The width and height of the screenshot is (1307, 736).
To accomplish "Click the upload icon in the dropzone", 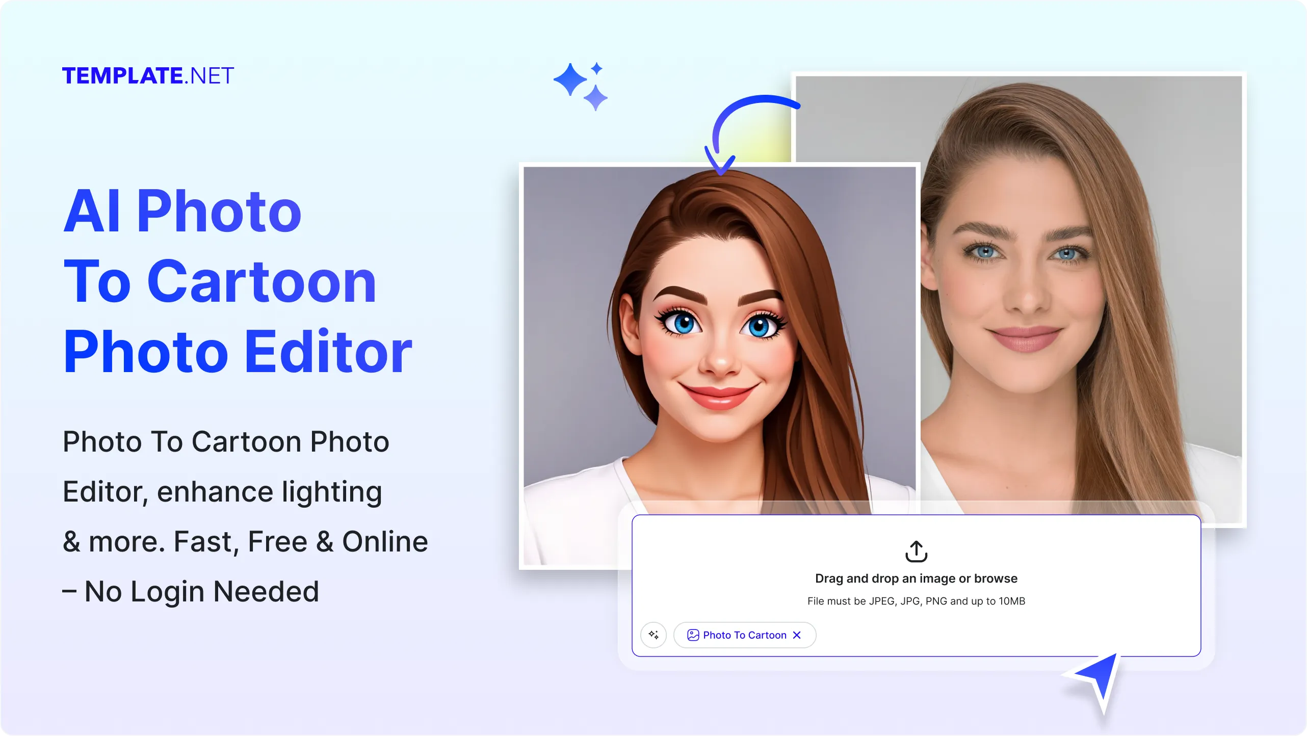I will click(x=916, y=551).
